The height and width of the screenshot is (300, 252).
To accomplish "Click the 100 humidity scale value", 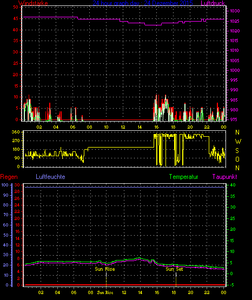I will click(x=5, y=185).
